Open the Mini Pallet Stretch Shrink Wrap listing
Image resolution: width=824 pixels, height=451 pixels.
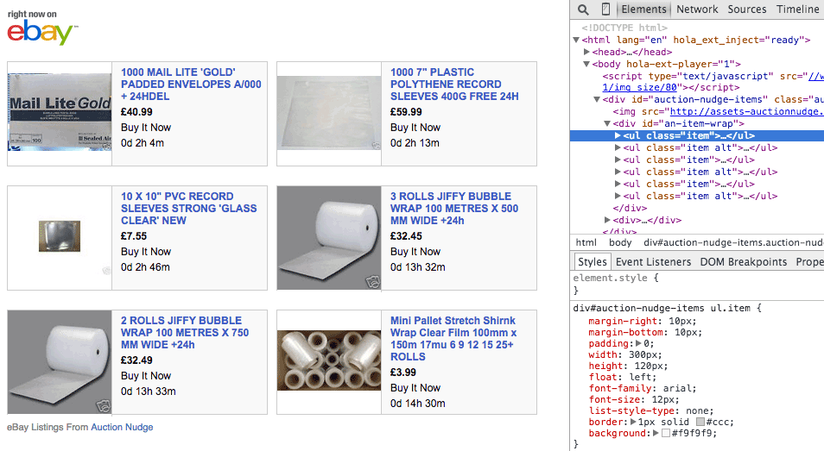pos(453,338)
